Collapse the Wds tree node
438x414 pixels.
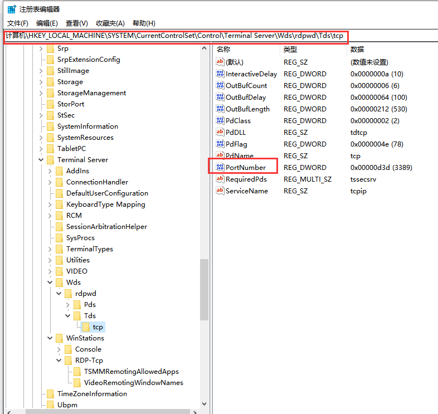[50, 283]
